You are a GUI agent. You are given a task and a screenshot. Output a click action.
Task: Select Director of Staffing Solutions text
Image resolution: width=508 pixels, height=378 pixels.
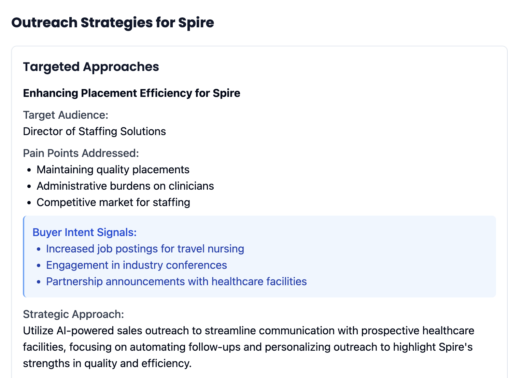[x=94, y=131]
